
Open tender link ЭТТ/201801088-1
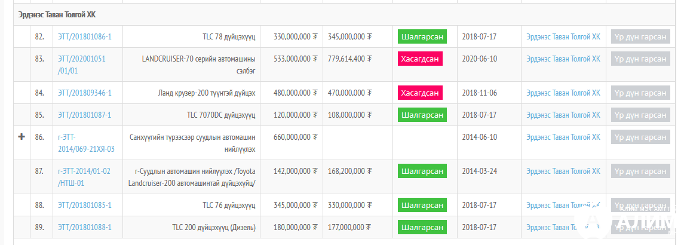pyautogui.click(x=84, y=227)
